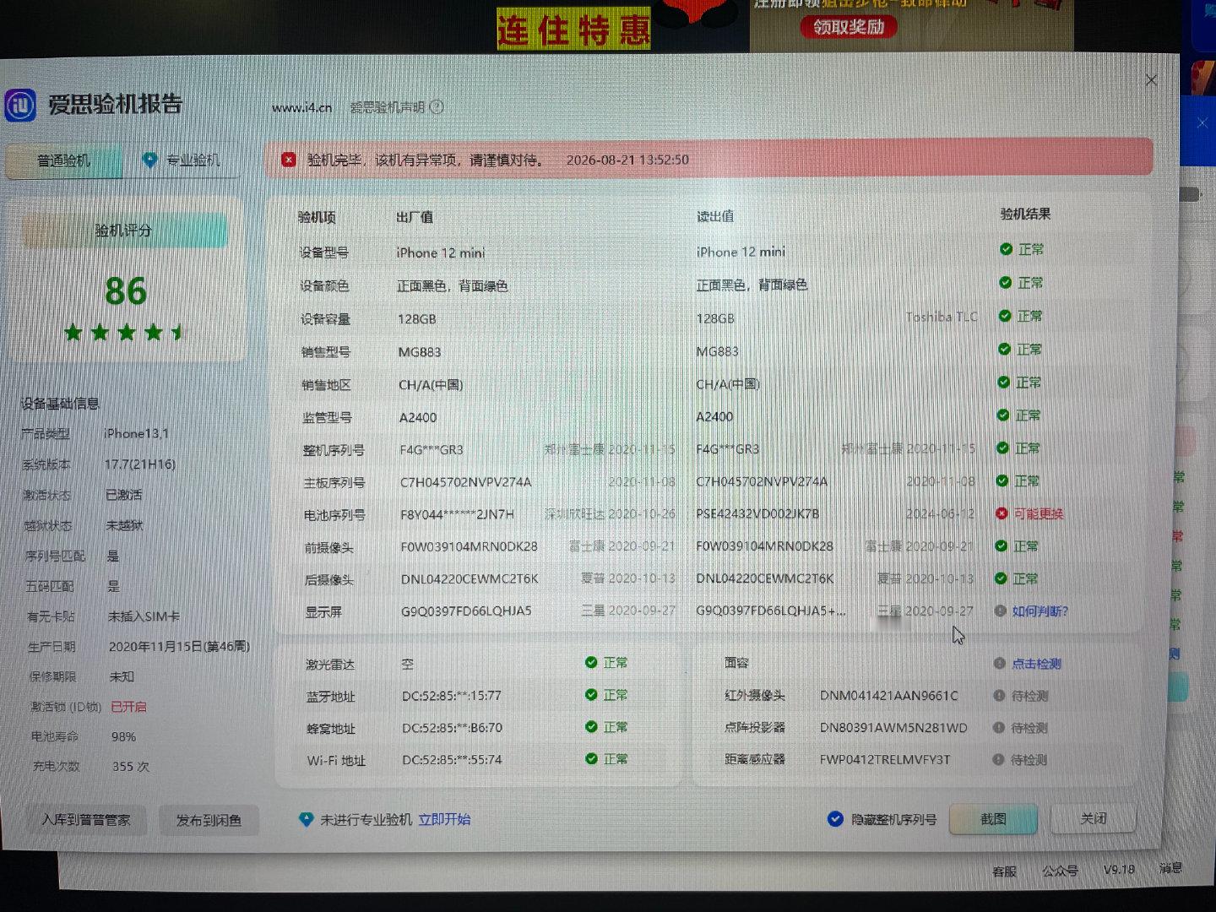
Task: Click the 领取奖励 button in the background banner
Action: [849, 27]
